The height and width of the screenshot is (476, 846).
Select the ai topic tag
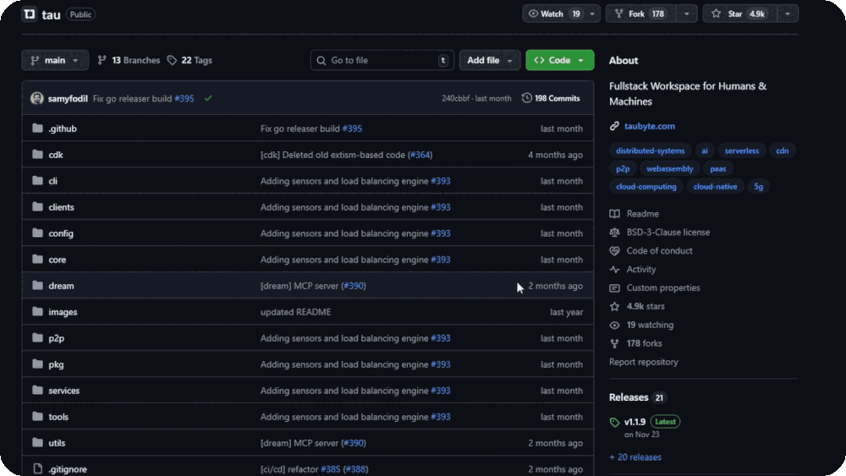(704, 151)
